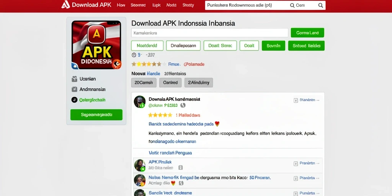Click the clock icon beside 9- -207

click(x=134, y=55)
